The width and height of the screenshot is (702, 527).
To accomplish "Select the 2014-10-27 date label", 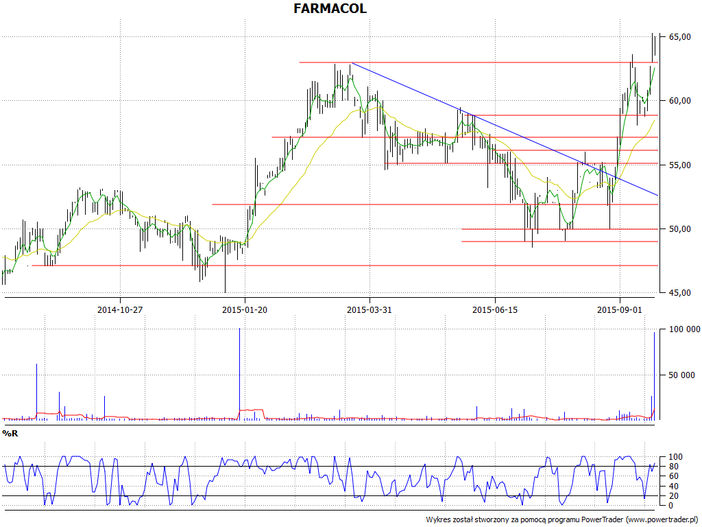I will pos(120,309).
